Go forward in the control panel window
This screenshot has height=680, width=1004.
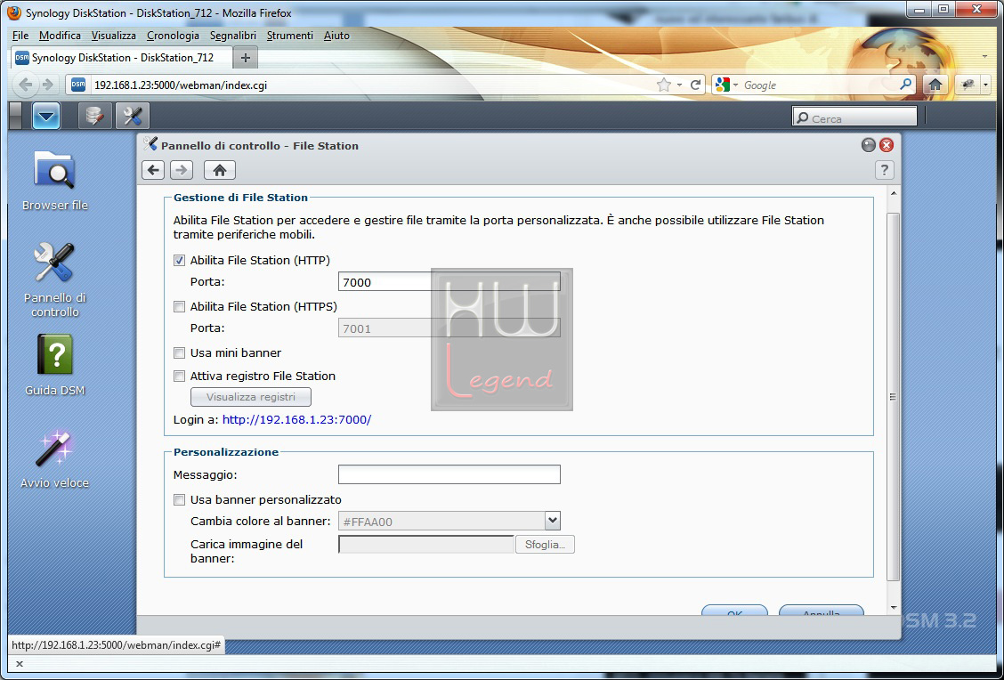pyautogui.click(x=182, y=170)
